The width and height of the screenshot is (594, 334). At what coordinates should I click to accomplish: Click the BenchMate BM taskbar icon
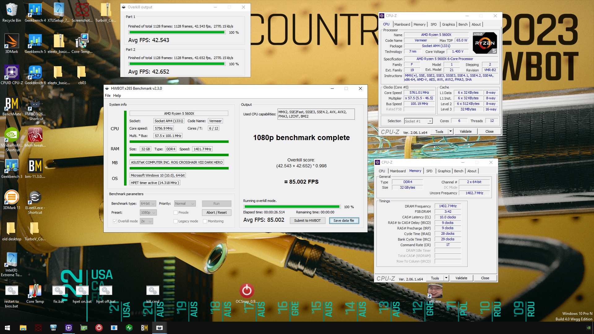pyautogui.click(x=144, y=328)
